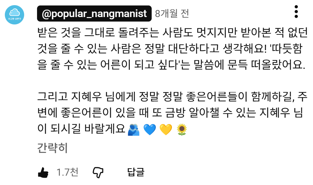This screenshot has height=185, width=313.
Task: Click the sunflower emoji
Action: point(182,130)
